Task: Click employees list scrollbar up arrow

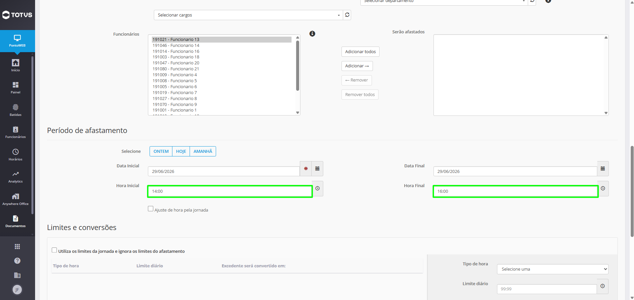Action: point(297,38)
